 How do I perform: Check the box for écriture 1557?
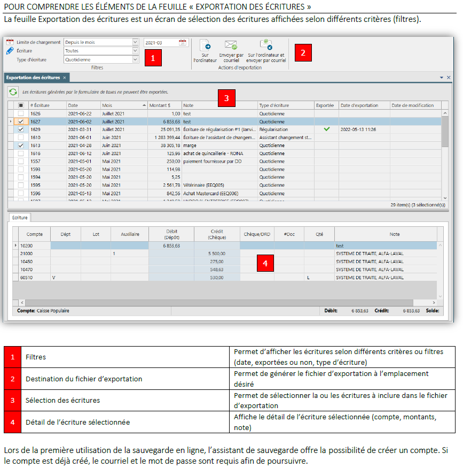click(21, 162)
